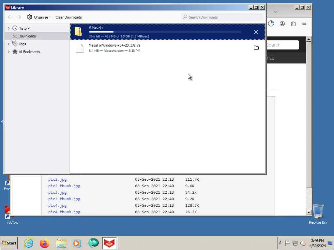
Task: Click the 211.7K size of pic2.jpg
Action: click(192, 179)
